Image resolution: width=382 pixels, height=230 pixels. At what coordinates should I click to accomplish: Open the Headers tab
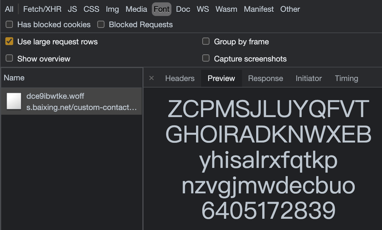pos(180,78)
